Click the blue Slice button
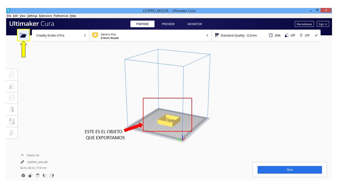Viewport: 340px width, 191px height. (290, 170)
